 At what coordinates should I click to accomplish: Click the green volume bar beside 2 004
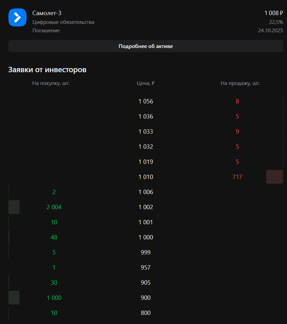(x=14, y=207)
